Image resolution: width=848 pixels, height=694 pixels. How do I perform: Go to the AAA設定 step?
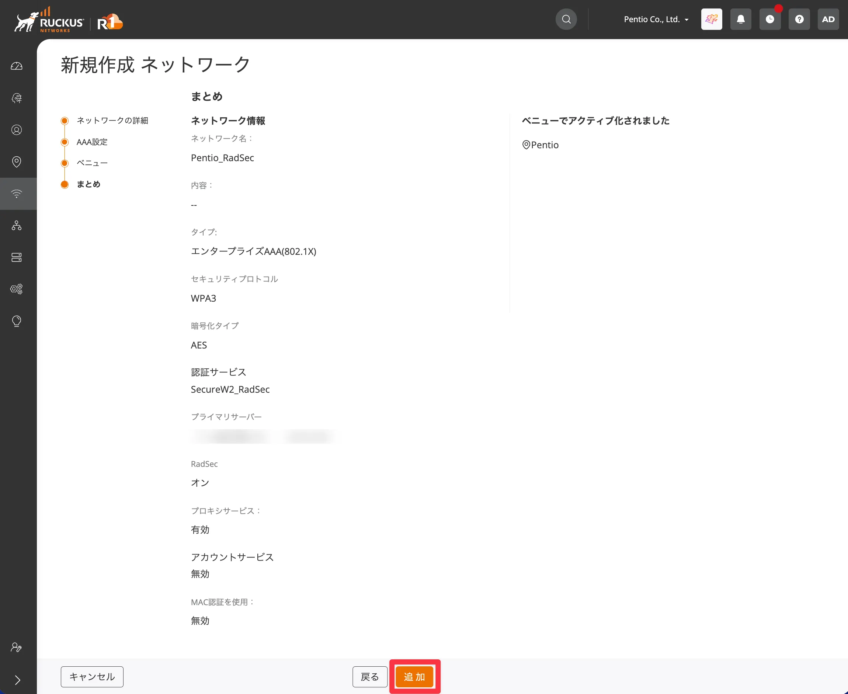(x=92, y=142)
